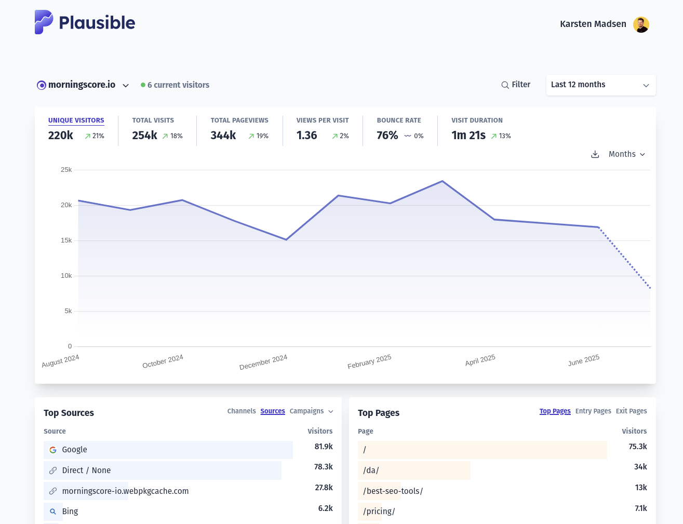This screenshot has height=524, width=683.
Task: Select the Visit Duration metric
Action: pyautogui.click(x=477, y=120)
